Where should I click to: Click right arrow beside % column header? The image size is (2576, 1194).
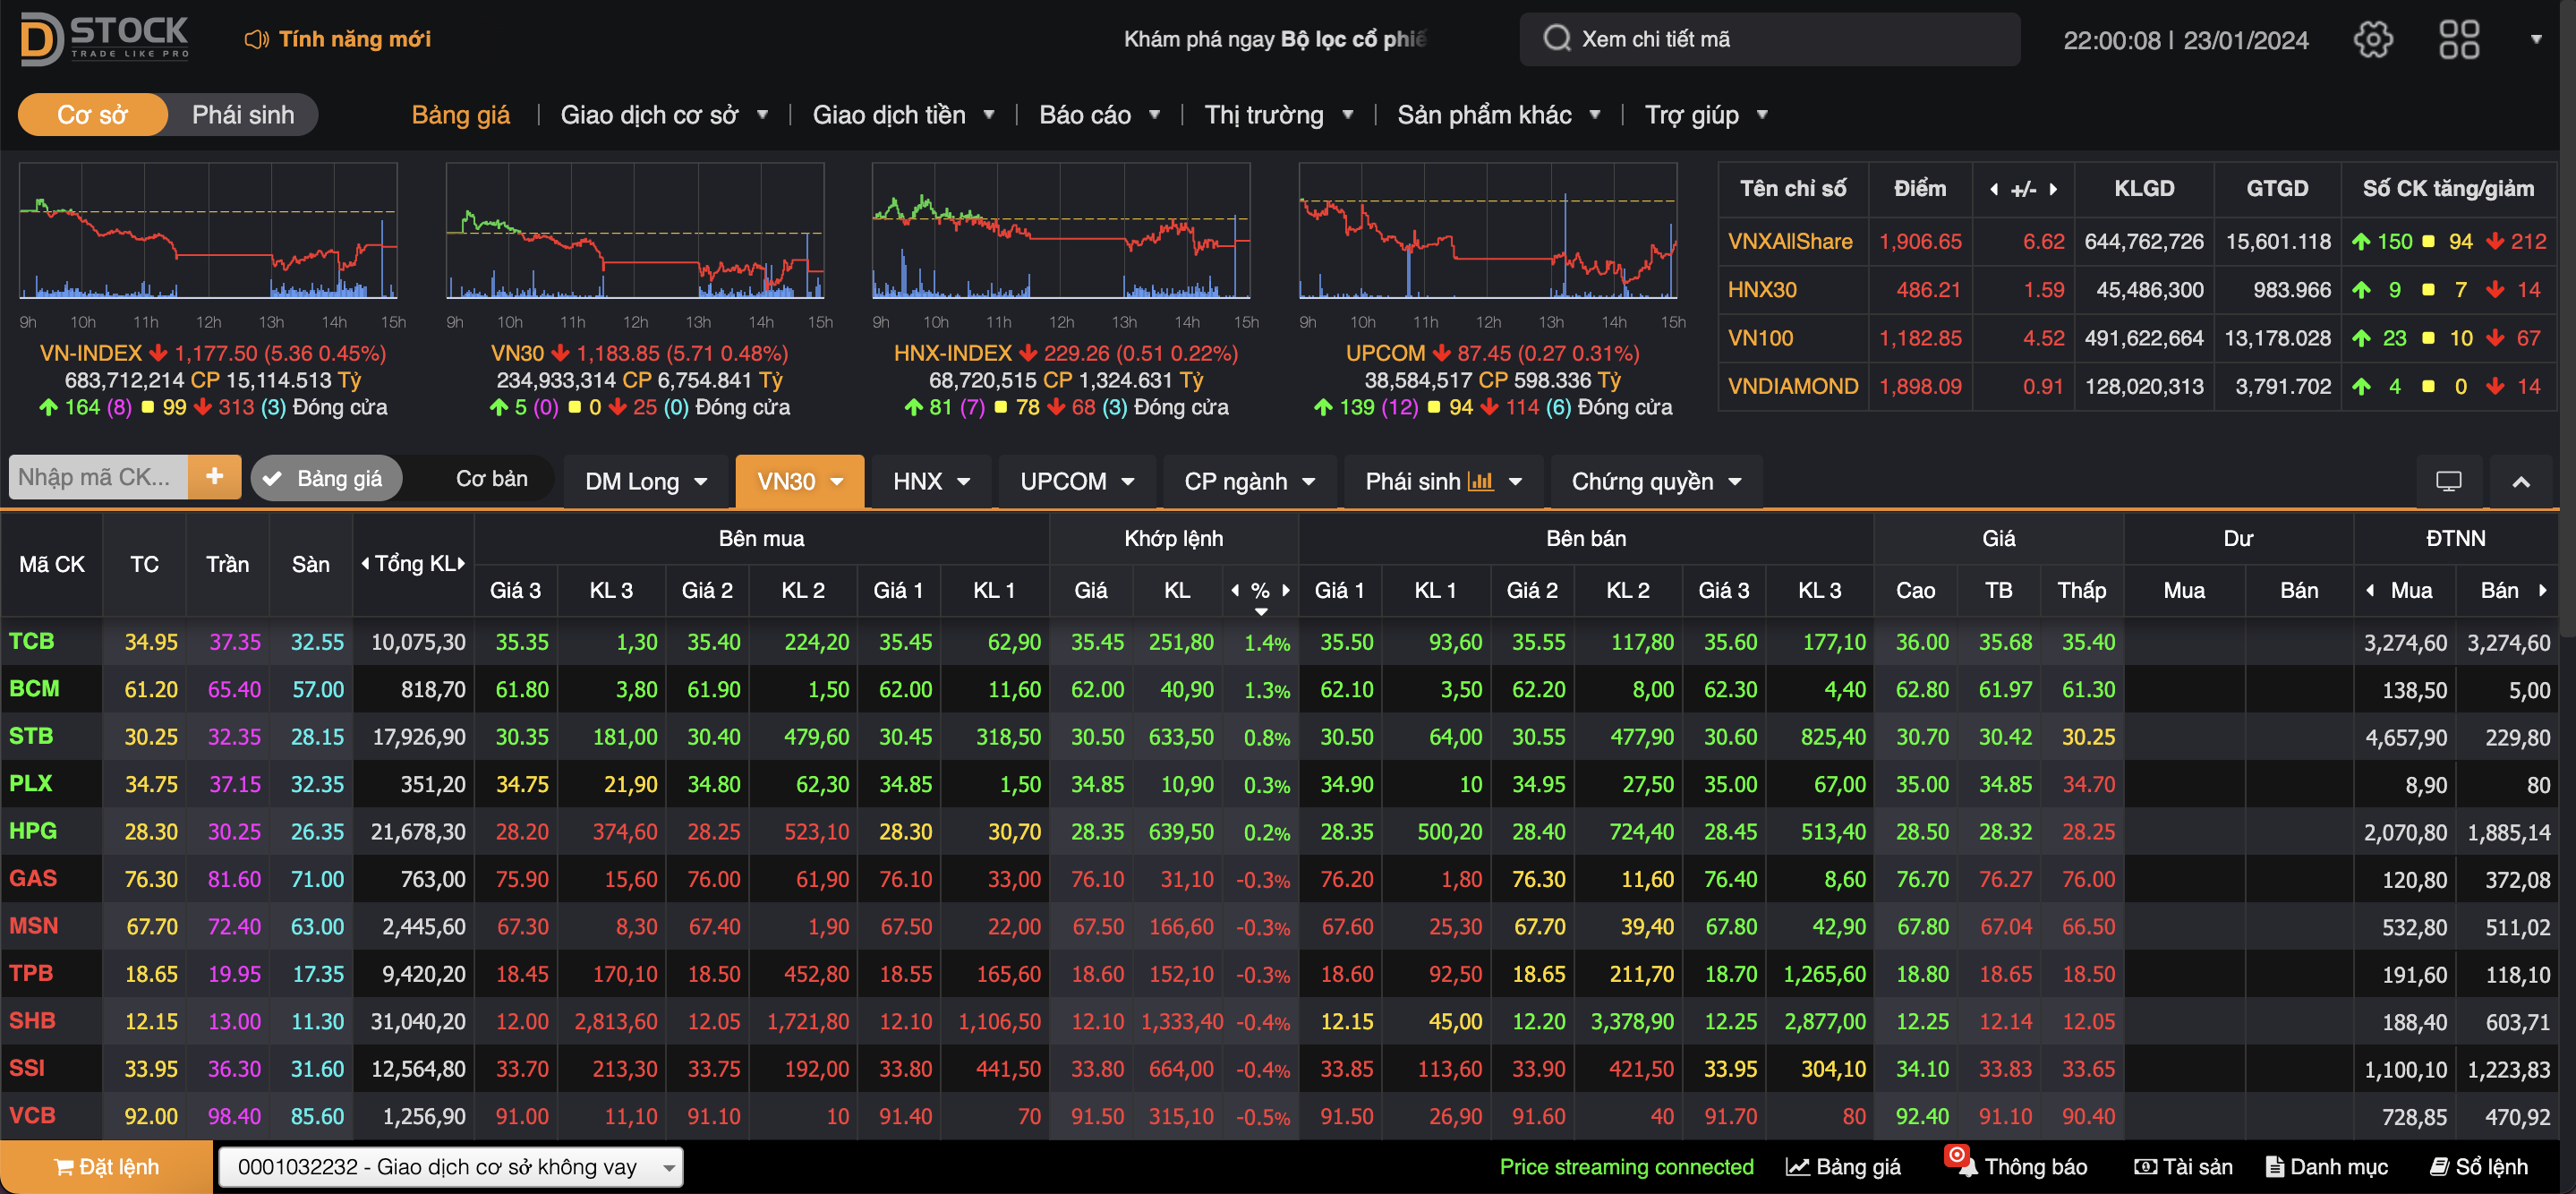[1285, 590]
